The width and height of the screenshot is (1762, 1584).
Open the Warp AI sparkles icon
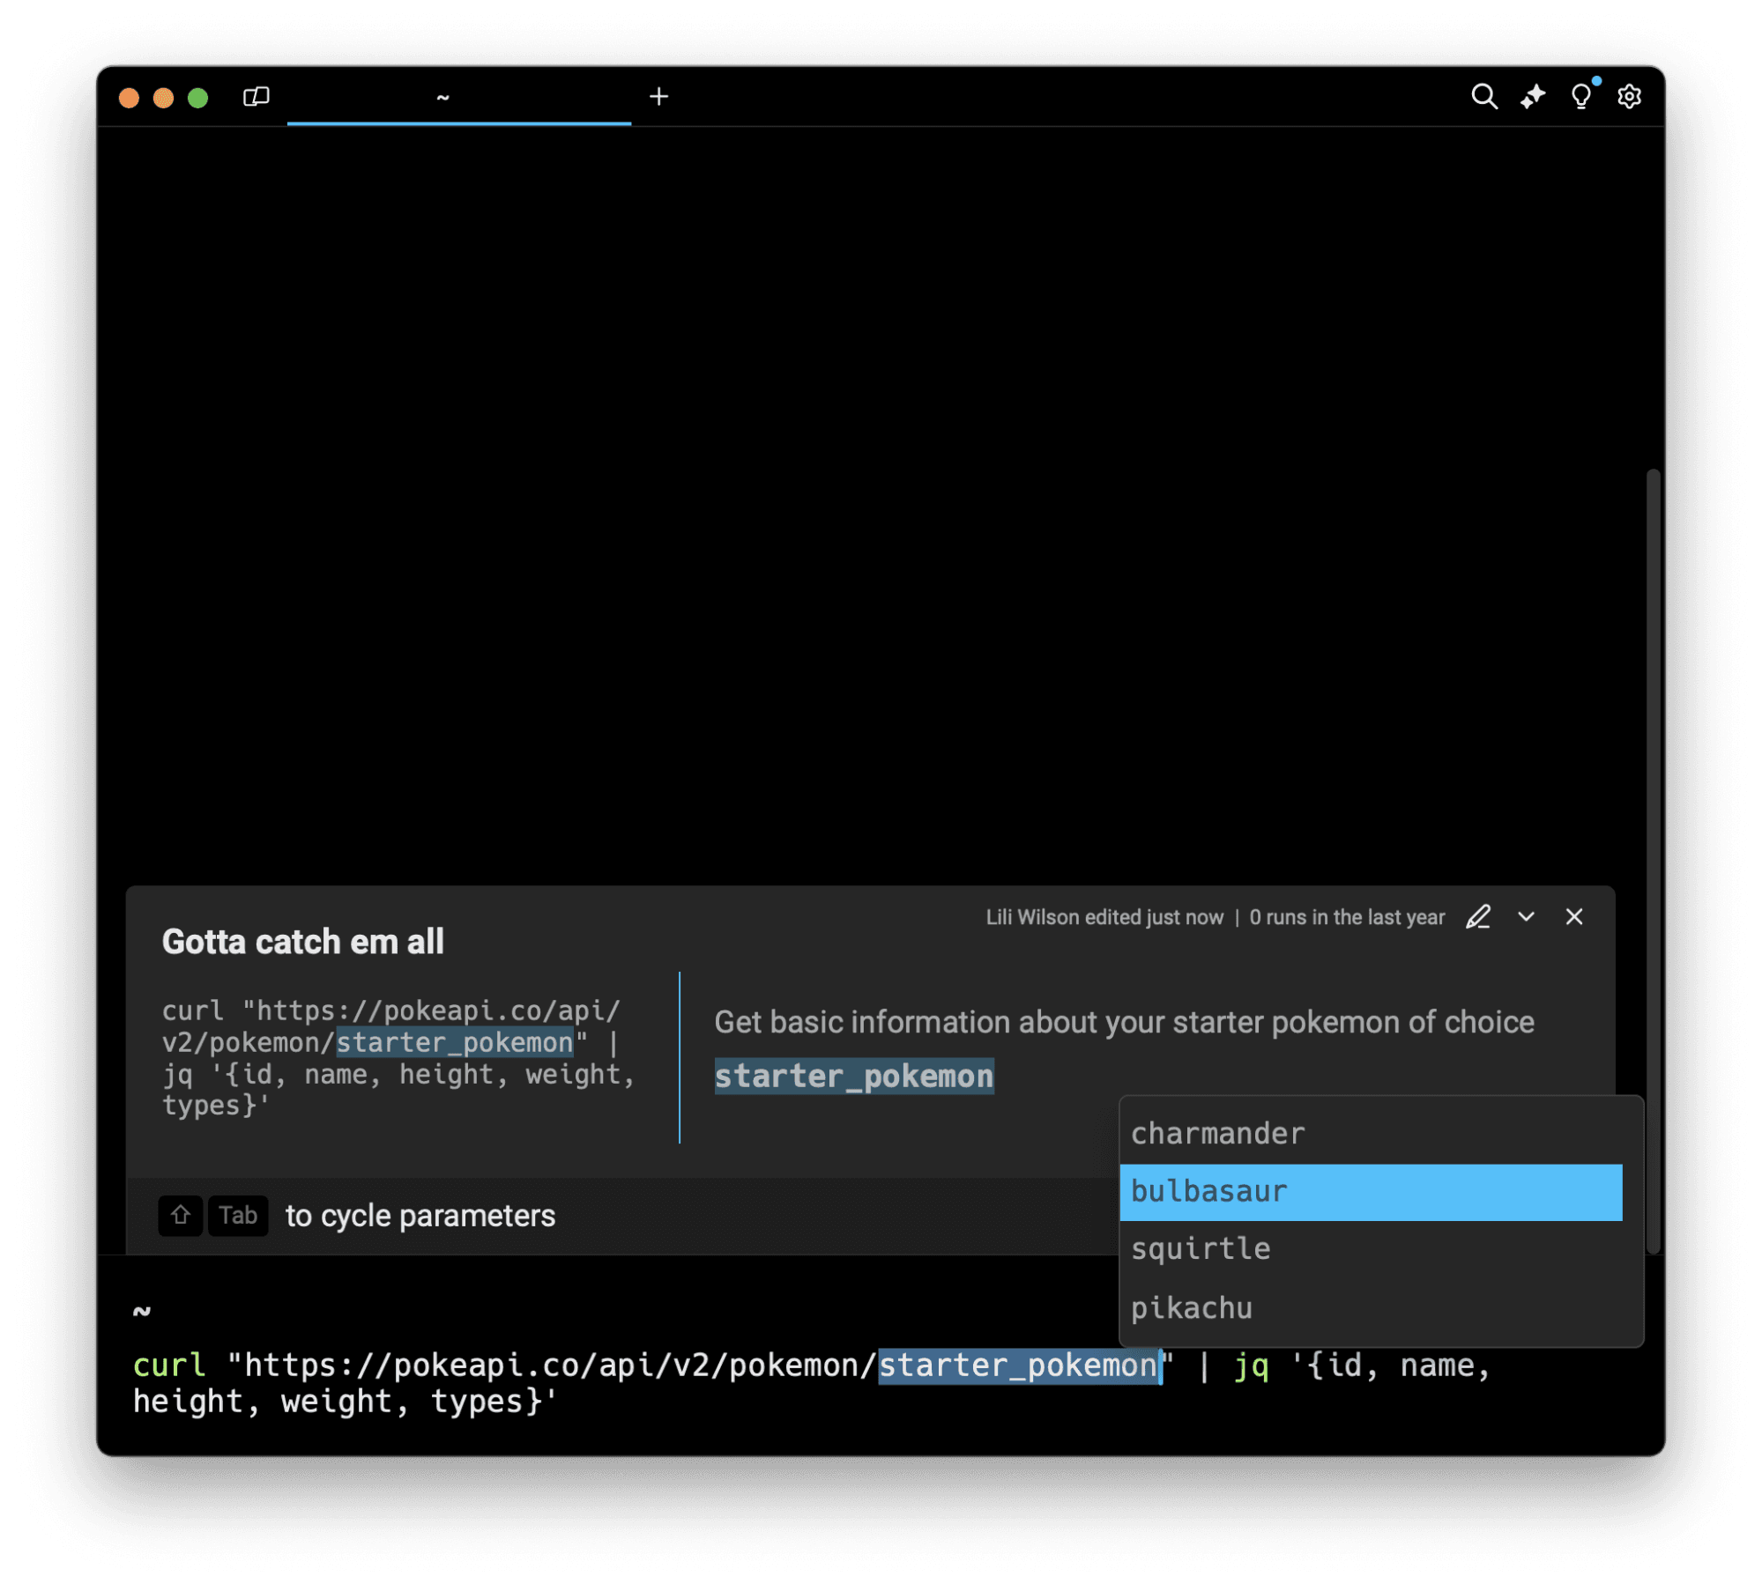1532,96
